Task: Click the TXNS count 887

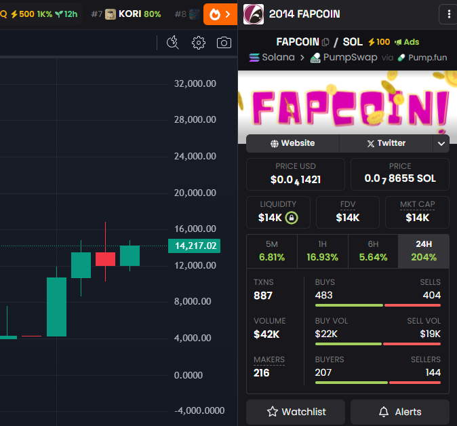Action: click(263, 296)
